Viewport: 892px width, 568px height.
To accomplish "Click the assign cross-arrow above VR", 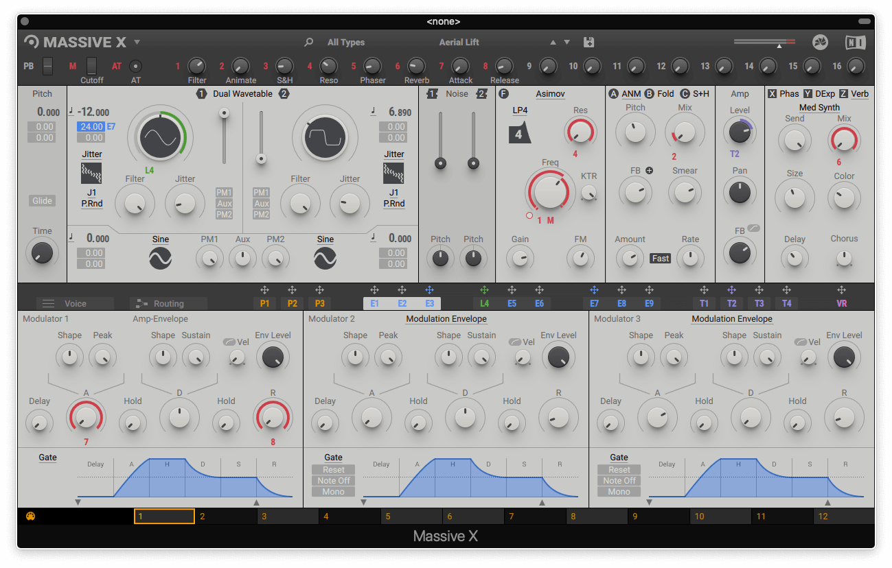I will [841, 290].
